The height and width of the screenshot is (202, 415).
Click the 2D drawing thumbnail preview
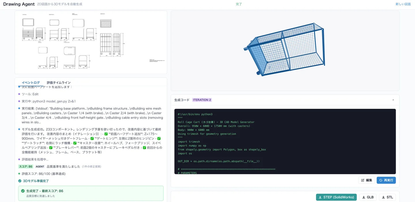pyautogui.click(x=90, y=42)
